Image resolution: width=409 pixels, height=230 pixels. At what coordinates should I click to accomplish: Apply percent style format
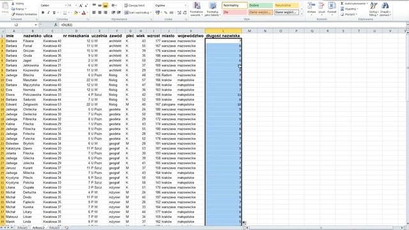(166, 13)
